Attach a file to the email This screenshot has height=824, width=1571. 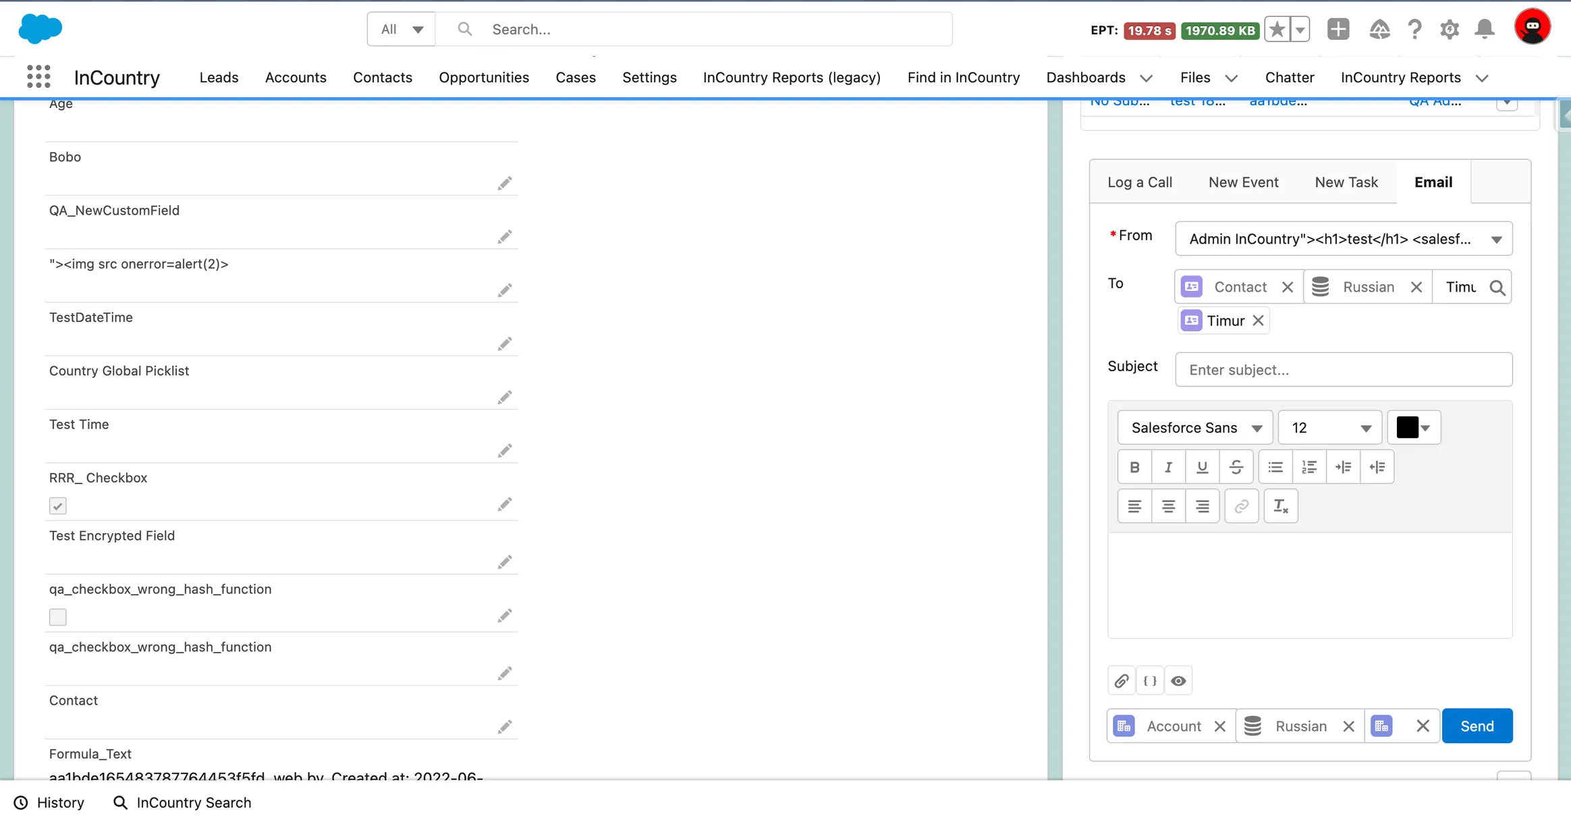click(1120, 680)
